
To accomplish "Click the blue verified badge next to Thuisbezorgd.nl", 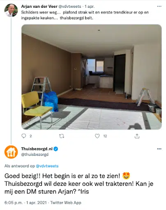I will coord(55,149).
